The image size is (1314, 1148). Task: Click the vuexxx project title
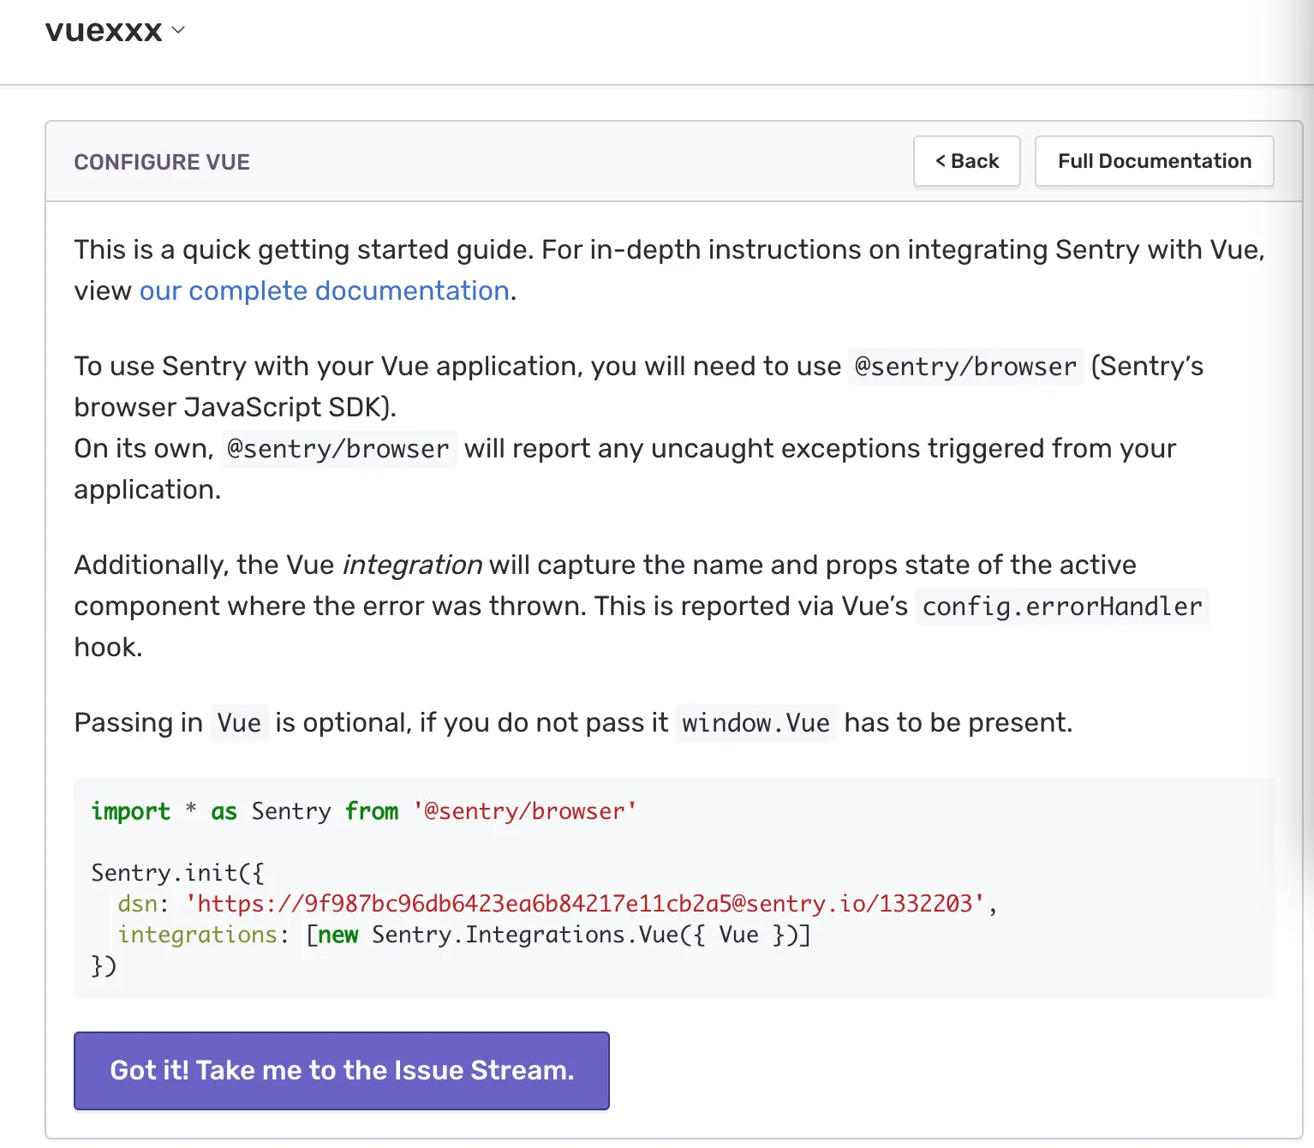(x=104, y=31)
